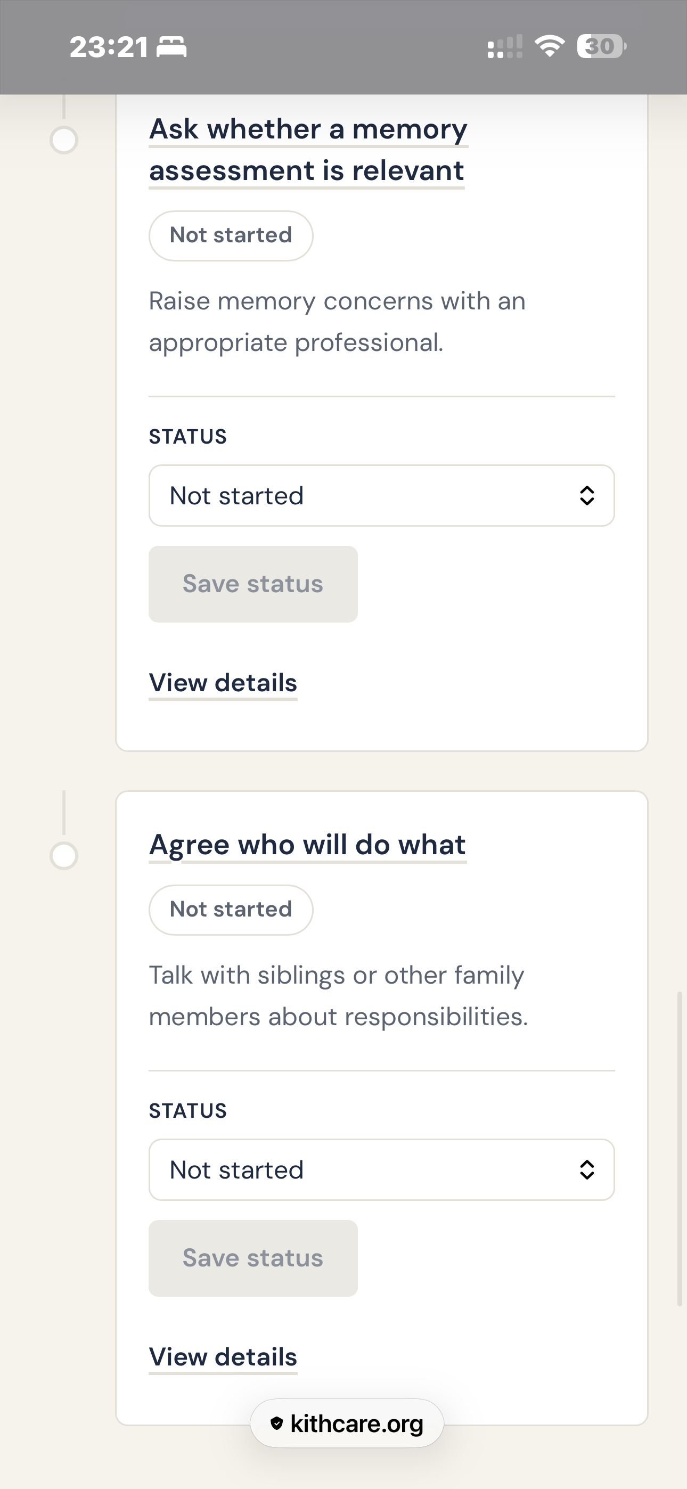687x1489 pixels.
Task: Click the up-down chevron in Agree who status
Action: click(x=586, y=1169)
